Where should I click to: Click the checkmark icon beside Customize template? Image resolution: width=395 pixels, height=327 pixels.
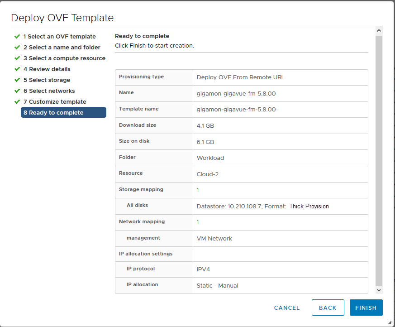pos(17,101)
